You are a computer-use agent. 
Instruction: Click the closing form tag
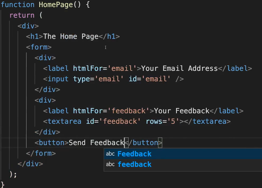(x=41, y=153)
